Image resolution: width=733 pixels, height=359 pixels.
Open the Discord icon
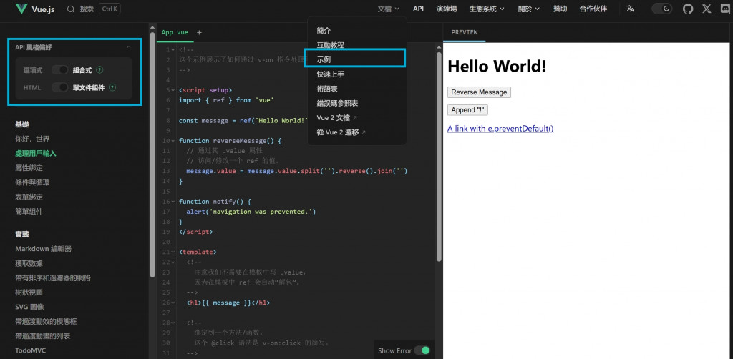[725, 9]
